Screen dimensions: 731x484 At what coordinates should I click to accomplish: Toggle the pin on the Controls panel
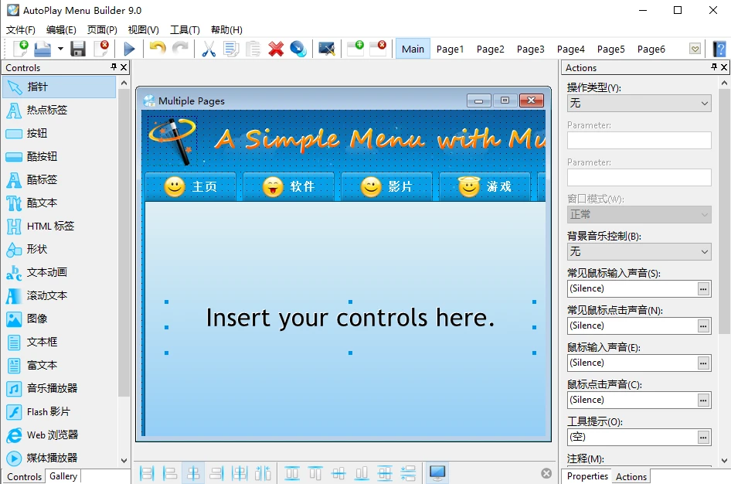coord(112,67)
